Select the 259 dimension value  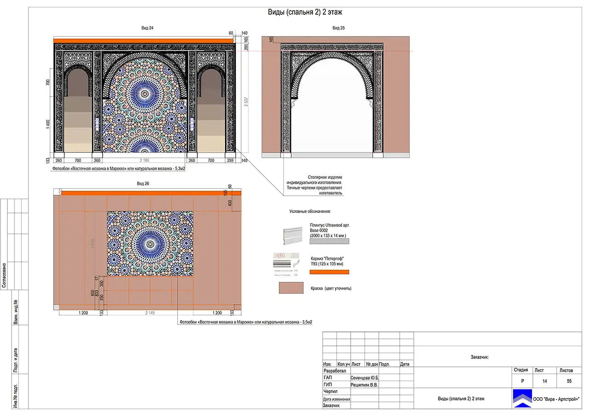pos(230,161)
